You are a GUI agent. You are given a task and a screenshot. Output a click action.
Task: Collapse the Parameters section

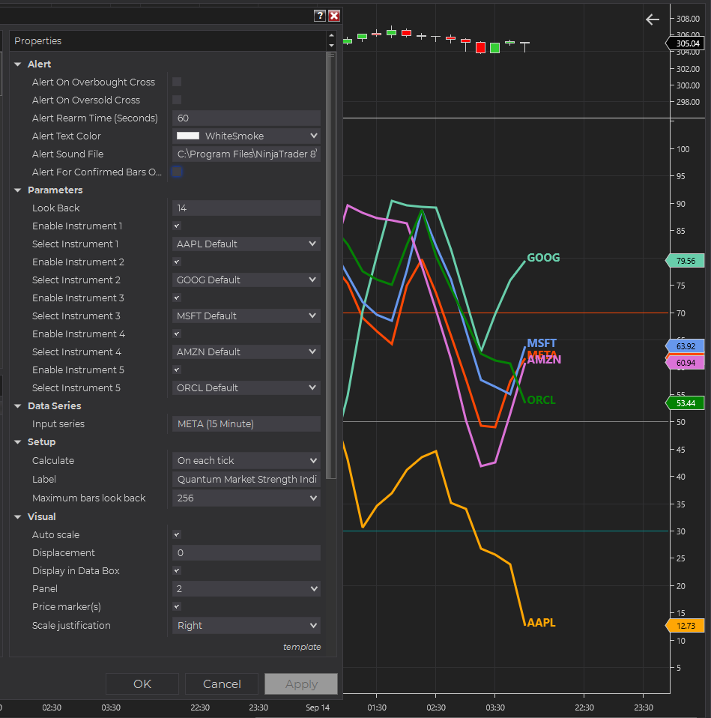(18, 190)
